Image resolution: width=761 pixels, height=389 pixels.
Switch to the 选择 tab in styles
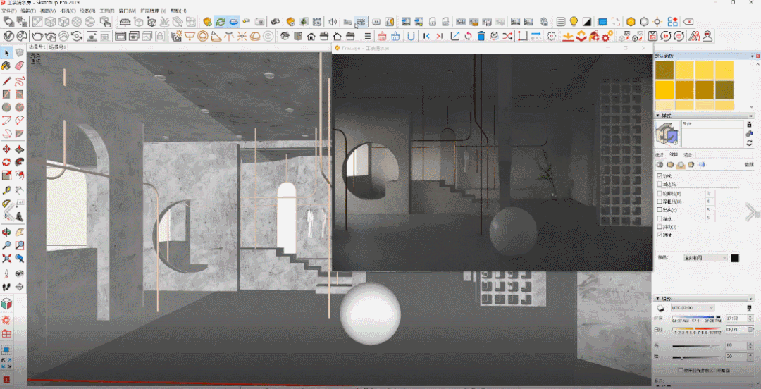(660, 154)
